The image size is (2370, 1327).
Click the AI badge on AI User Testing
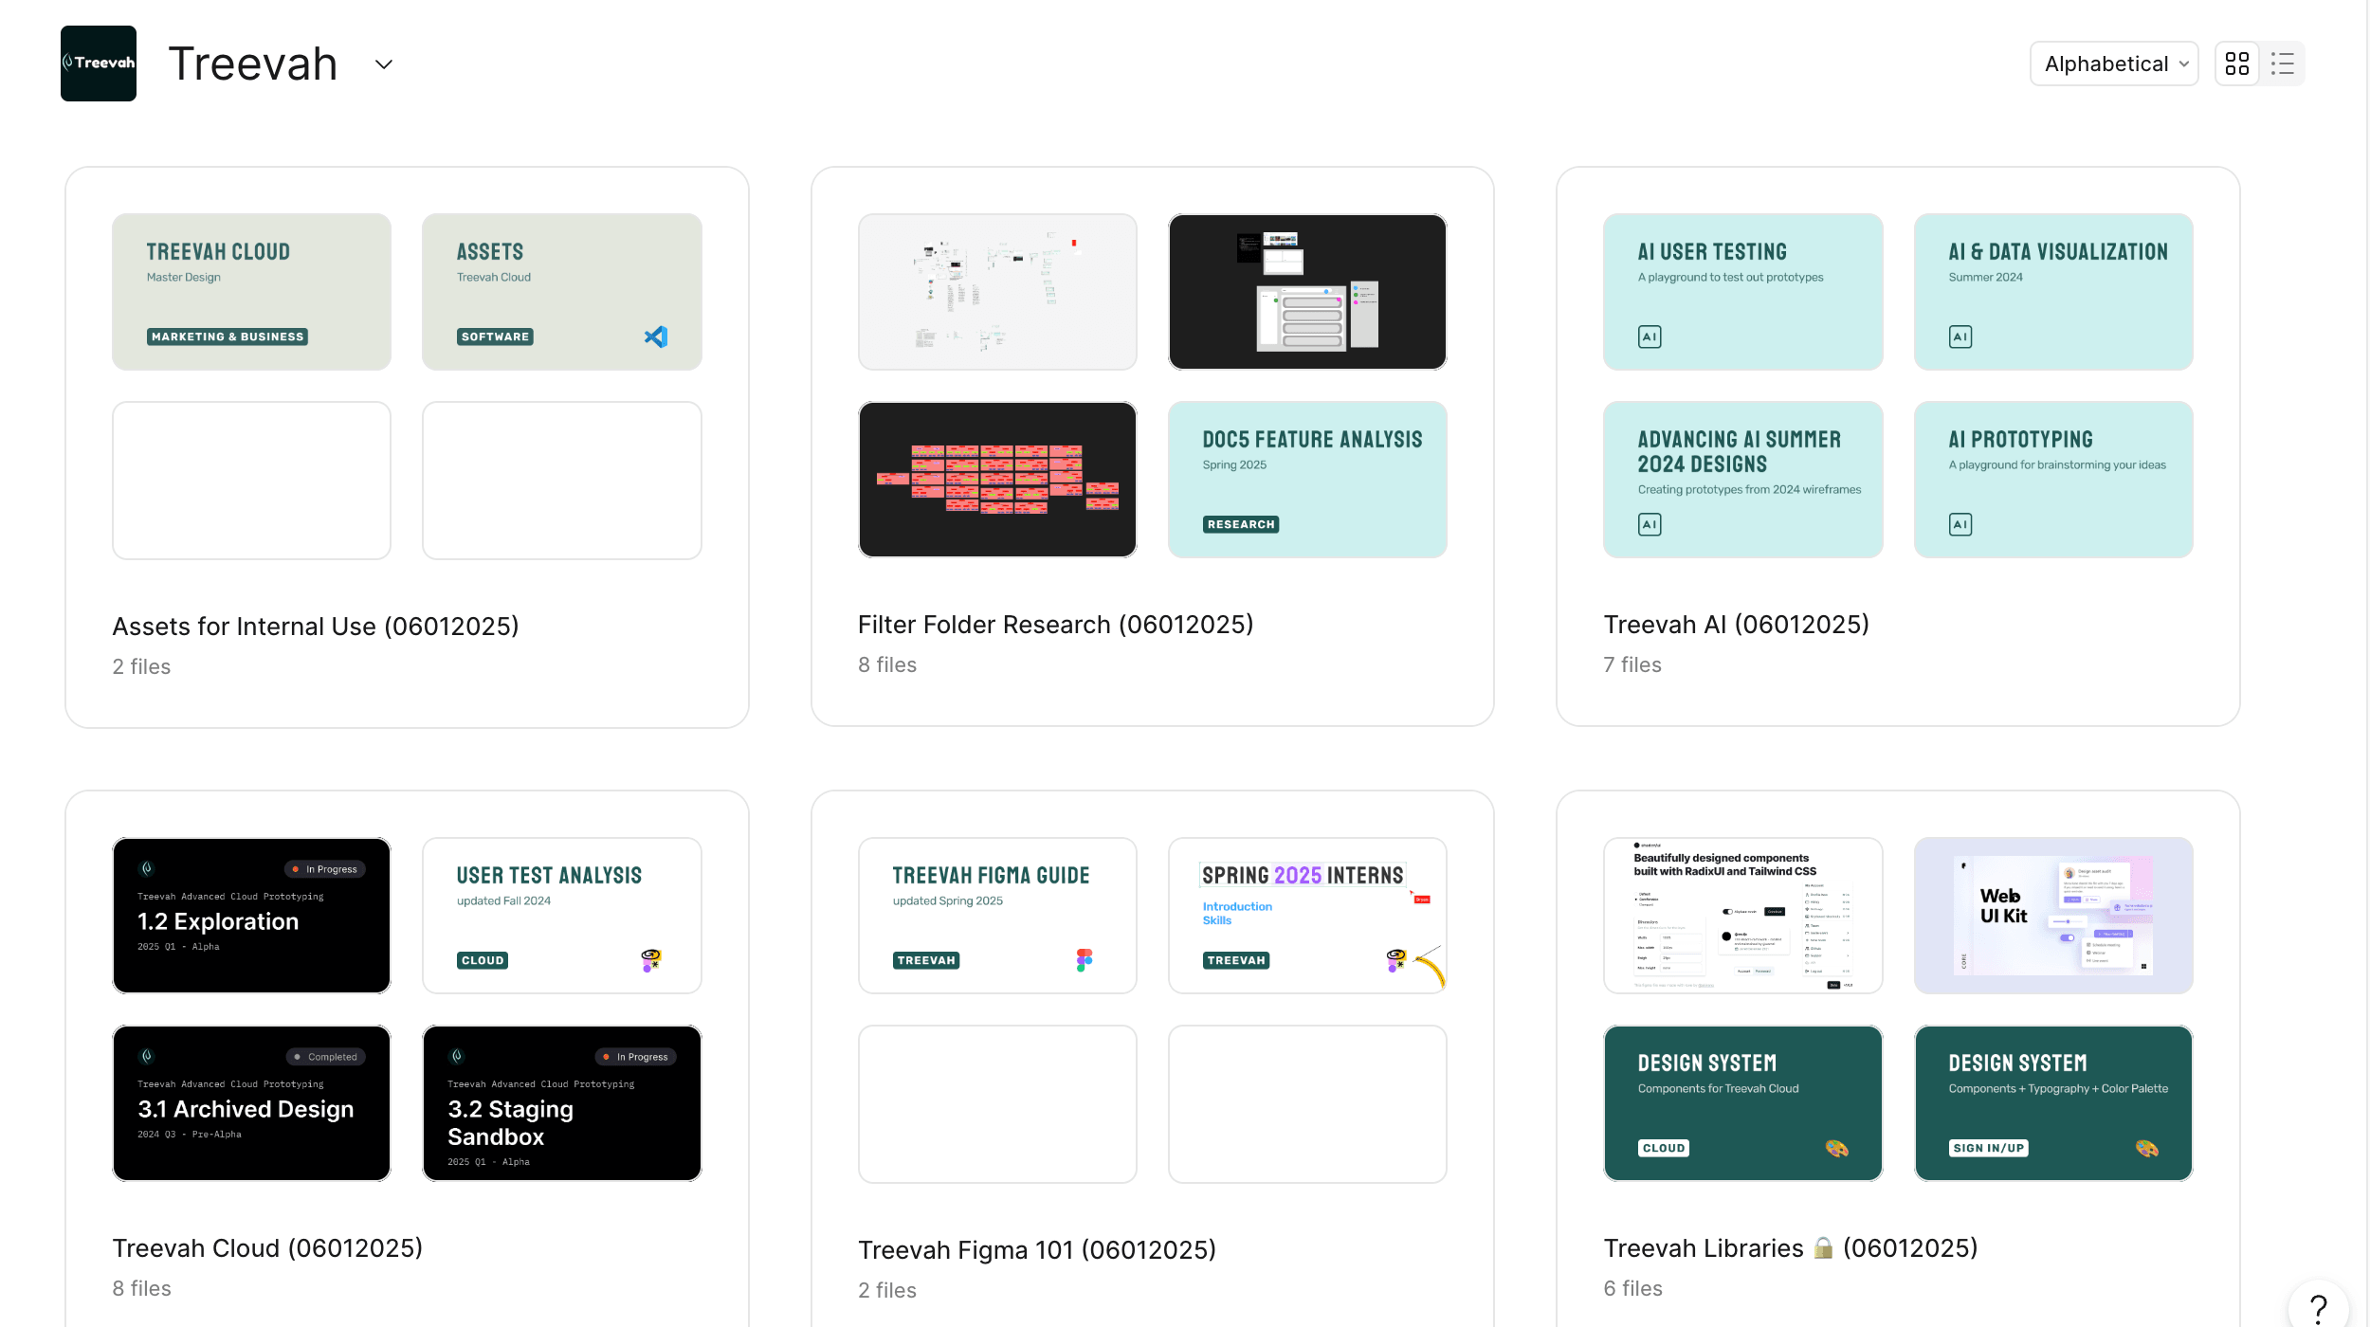pyautogui.click(x=1650, y=336)
